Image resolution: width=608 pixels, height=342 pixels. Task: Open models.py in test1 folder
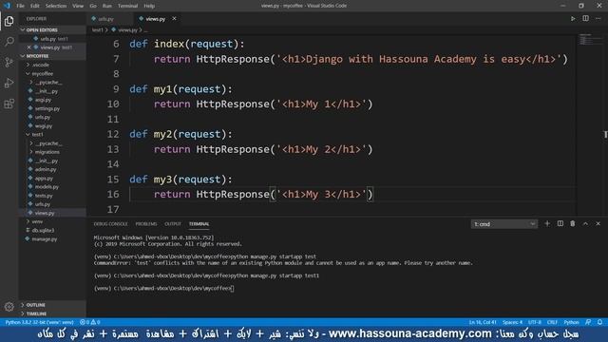click(47, 187)
